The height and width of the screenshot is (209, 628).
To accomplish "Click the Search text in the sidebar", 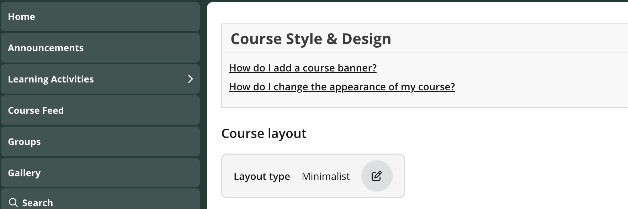I will (x=37, y=203).
